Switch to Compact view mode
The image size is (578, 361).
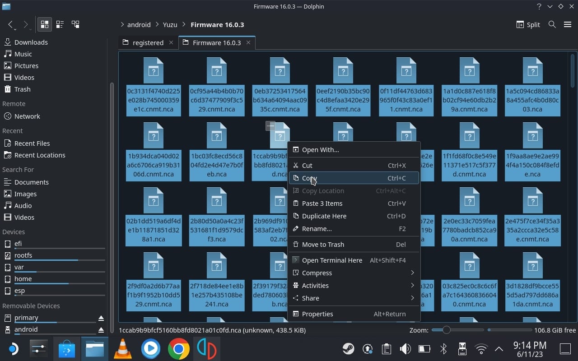tap(60, 24)
